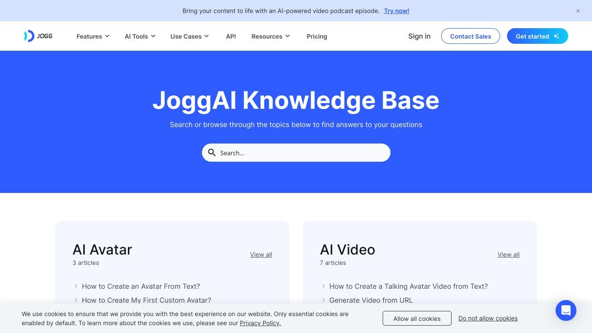Image resolution: width=592 pixels, height=333 pixels.
Task: Expand the Features dropdown
Action: click(93, 36)
